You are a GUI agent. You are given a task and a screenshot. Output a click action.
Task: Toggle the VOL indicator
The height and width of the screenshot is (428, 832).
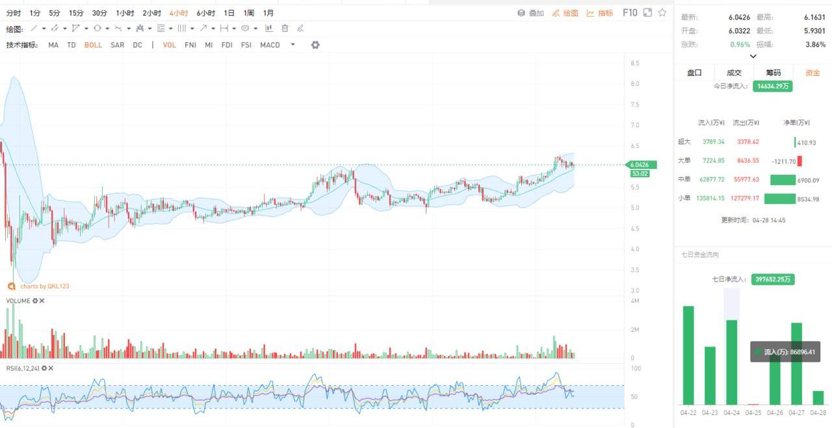[169, 45]
